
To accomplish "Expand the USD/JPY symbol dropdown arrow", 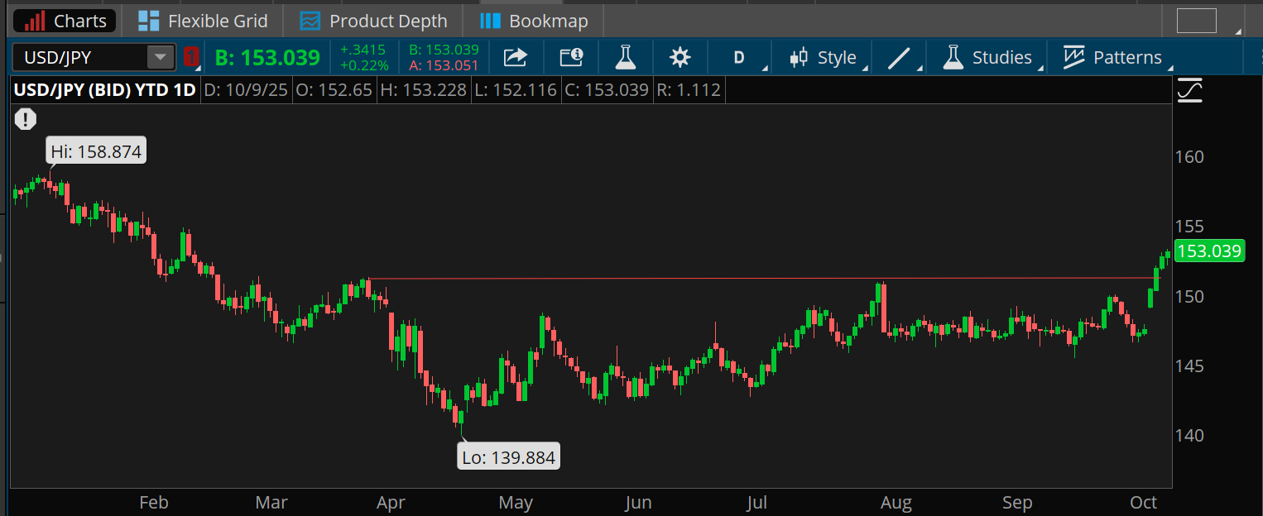I will click(x=157, y=57).
